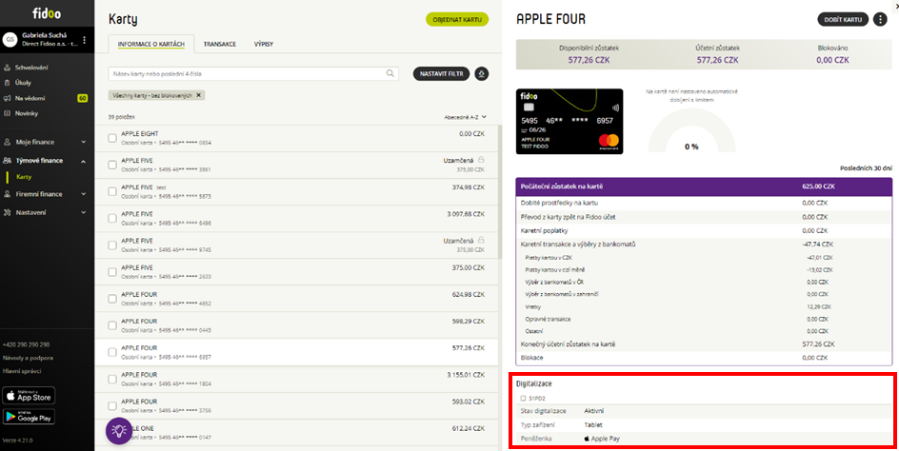Select checkbox for APPLE FIVE 3861
The image size is (899, 451).
(x=112, y=165)
